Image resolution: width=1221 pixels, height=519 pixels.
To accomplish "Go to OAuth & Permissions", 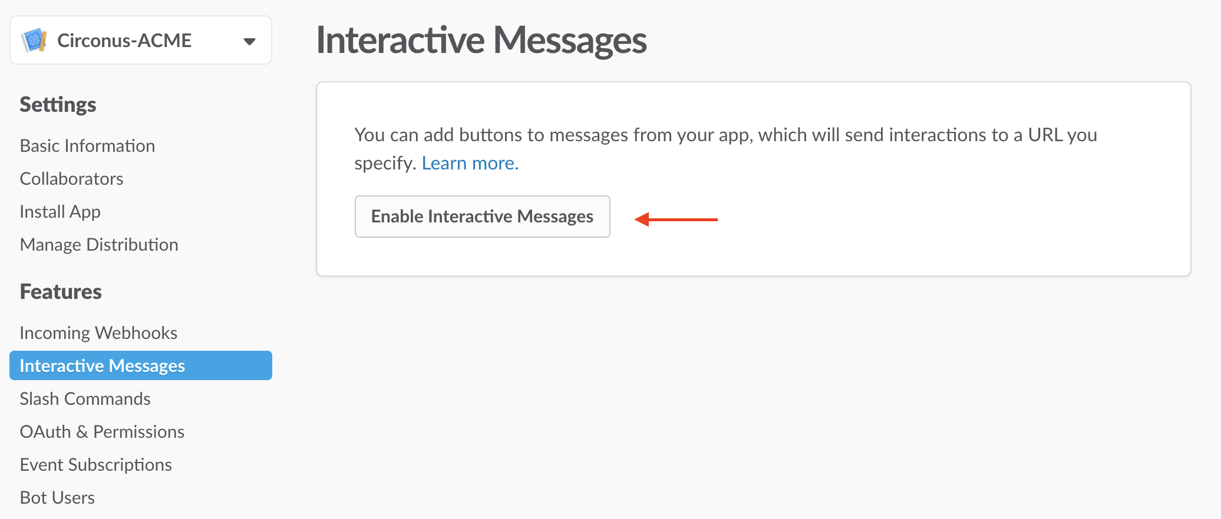I will (x=102, y=431).
